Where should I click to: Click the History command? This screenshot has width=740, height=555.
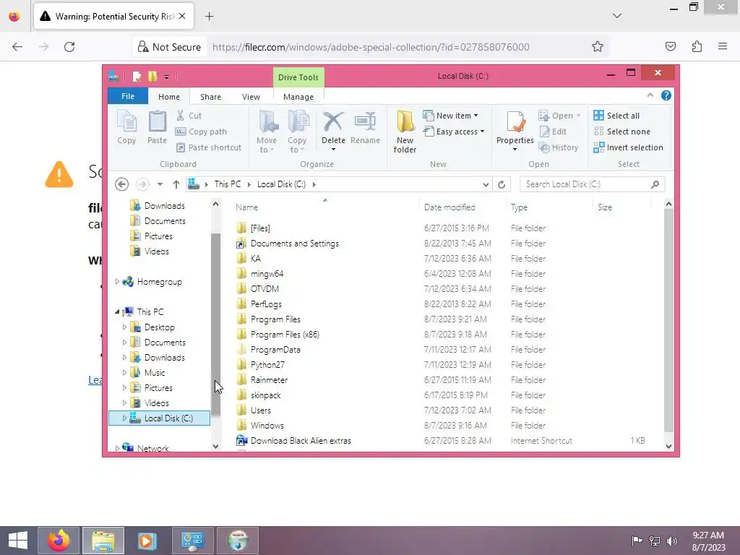pos(559,147)
